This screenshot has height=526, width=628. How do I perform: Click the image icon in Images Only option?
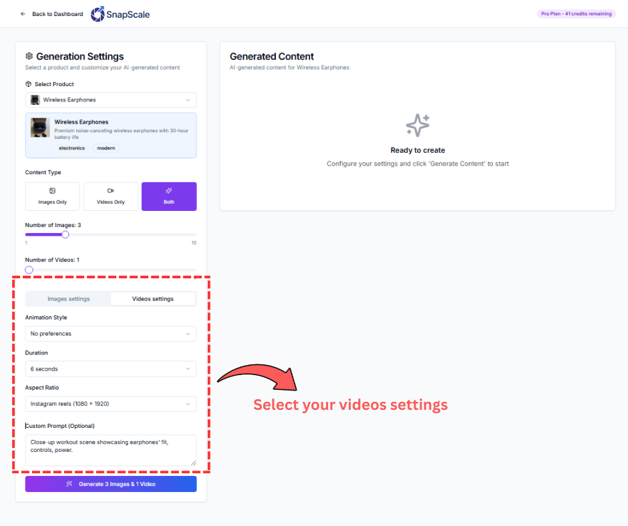coord(52,191)
